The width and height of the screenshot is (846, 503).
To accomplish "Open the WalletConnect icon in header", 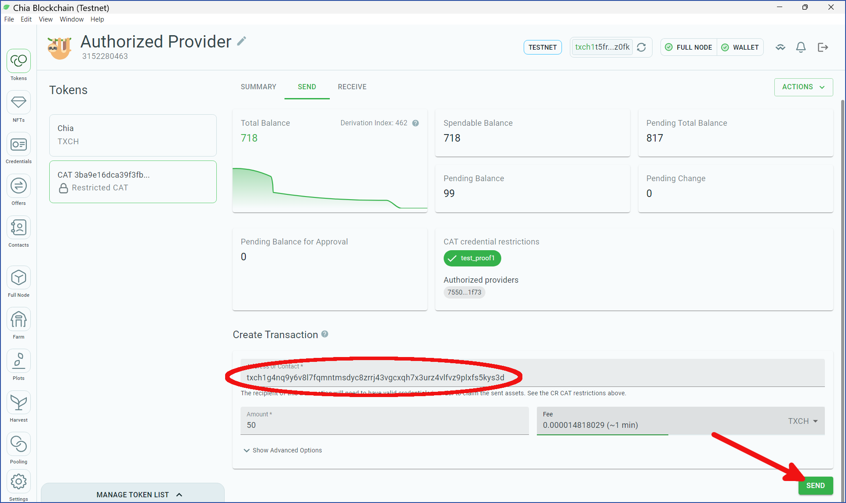I will (x=780, y=47).
